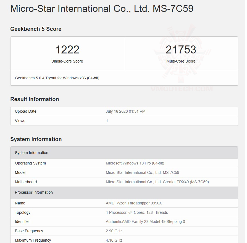247x243 pixels.
Task: Click the AMD Ryzen Threadripper 3990X name
Action: 134,203
